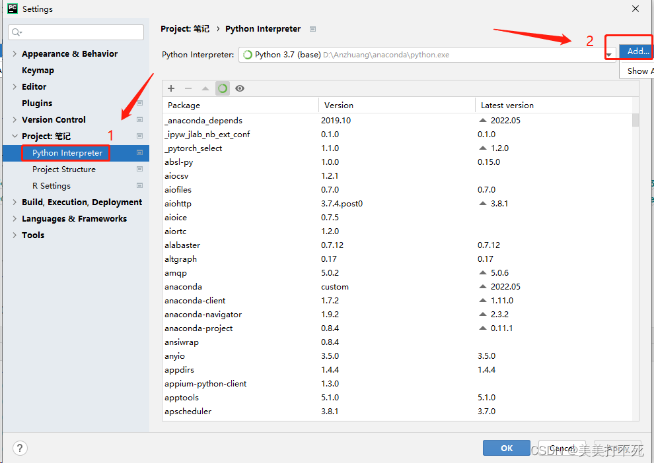Click the R Settings row project icon

pyautogui.click(x=140, y=185)
